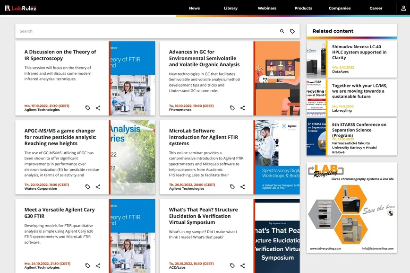Click the Shimadzu Clarity thumbnail image

click(316, 59)
